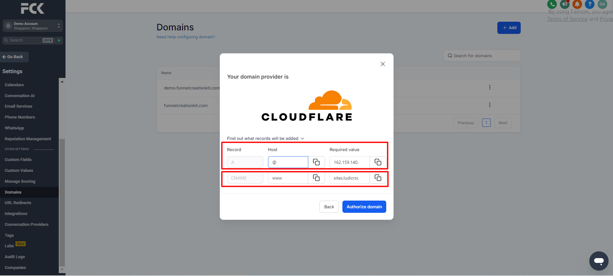This screenshot has width=613, height=276.
Task: Click the A record Host input field
Action: tap(288, 162)
